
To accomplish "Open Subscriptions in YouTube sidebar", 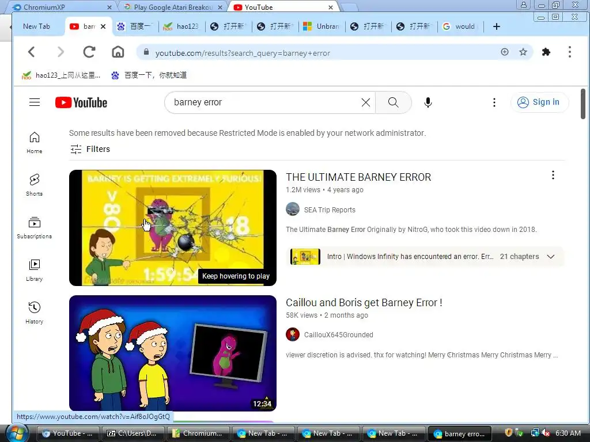I will [34, 228].
